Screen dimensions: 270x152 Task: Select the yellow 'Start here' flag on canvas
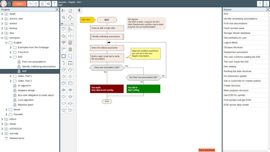(x=87, y=20)
